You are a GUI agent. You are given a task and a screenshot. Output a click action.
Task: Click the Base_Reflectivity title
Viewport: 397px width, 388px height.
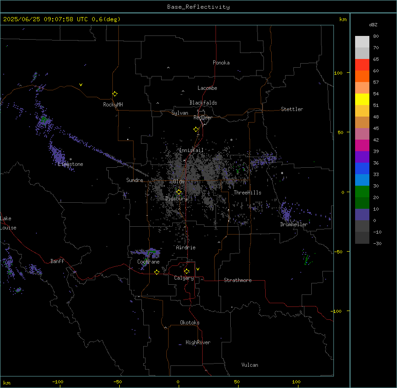(x=198, y=7)
